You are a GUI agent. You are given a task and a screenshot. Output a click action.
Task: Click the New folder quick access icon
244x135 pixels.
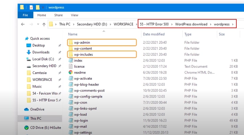38,7
